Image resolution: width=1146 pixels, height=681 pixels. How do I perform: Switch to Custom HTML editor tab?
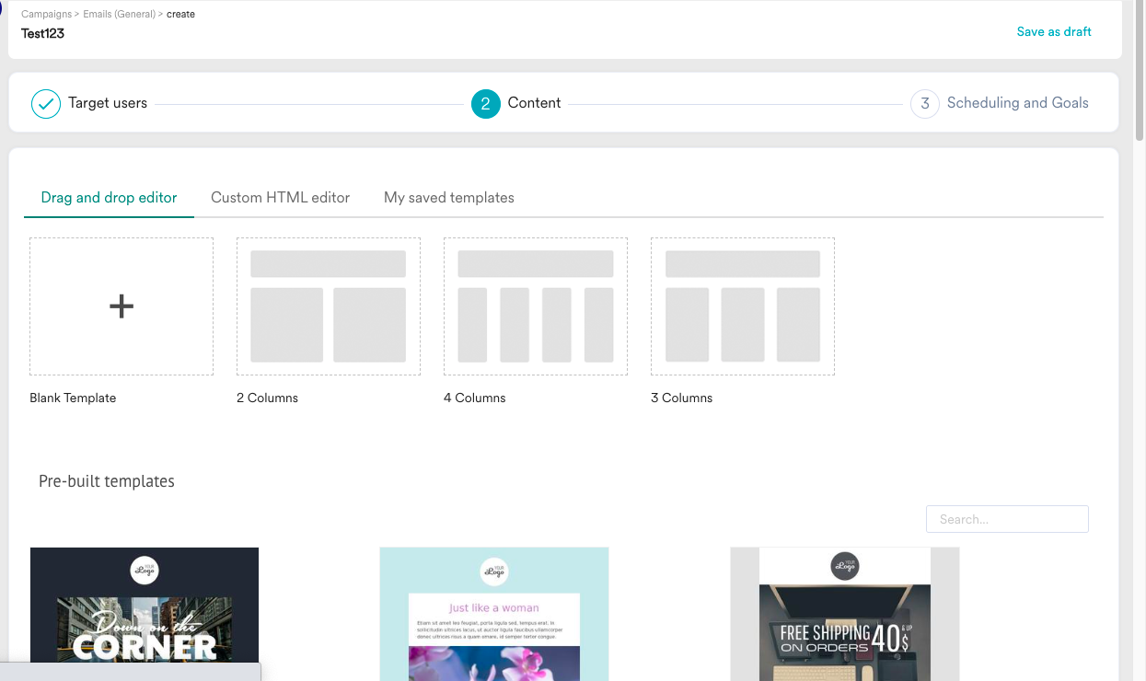(x=281, y=197)
